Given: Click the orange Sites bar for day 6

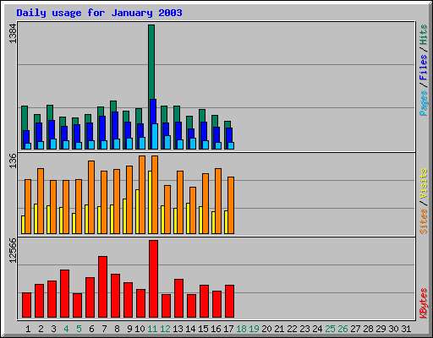Looking at the screenshot, I should click(91, 197).
